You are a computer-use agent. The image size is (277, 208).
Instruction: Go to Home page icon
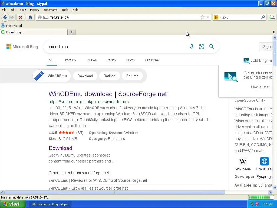[30, 17]
